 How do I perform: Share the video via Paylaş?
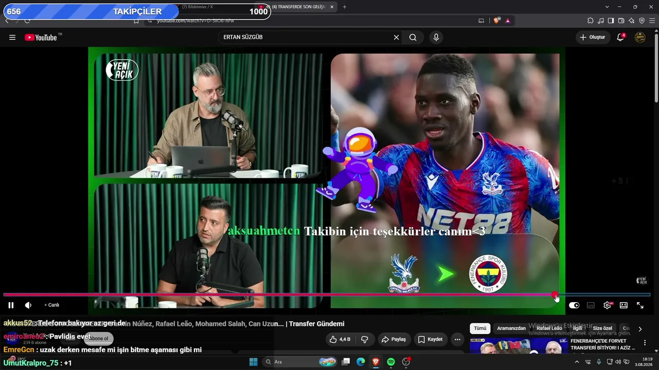394,339
